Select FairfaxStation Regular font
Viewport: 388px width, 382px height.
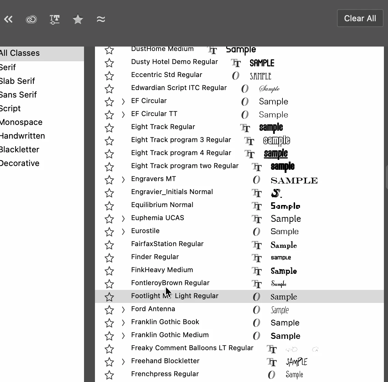click(167, 244)
